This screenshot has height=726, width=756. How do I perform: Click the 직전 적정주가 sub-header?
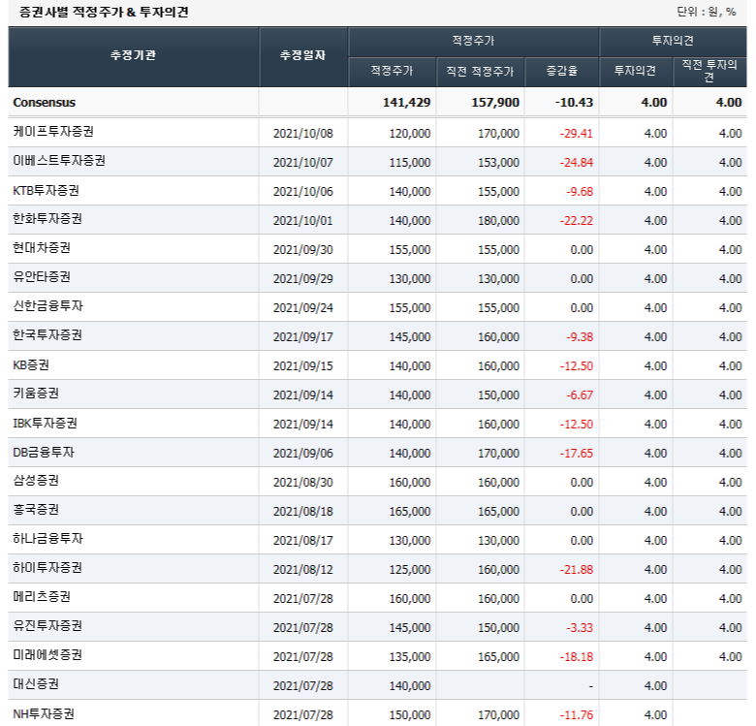pos(480,72)
